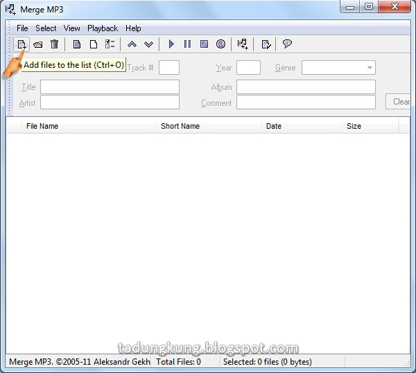
Task: Click the speech bubble help icon
Action: 287,44
